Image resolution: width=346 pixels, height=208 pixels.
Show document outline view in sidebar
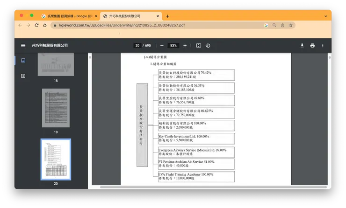click(x=23, y=76)
